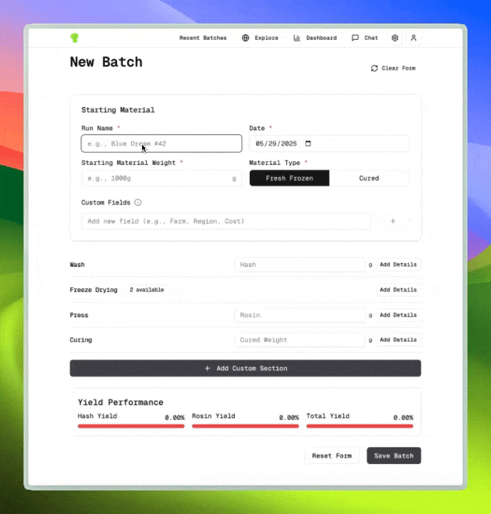The height and width of the screenshot is (514, 491).
Task: Go to Recent Batches
Action: point(203,38)
